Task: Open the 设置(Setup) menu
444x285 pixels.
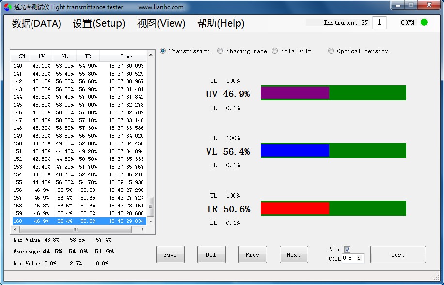Action: pos(99,23)
